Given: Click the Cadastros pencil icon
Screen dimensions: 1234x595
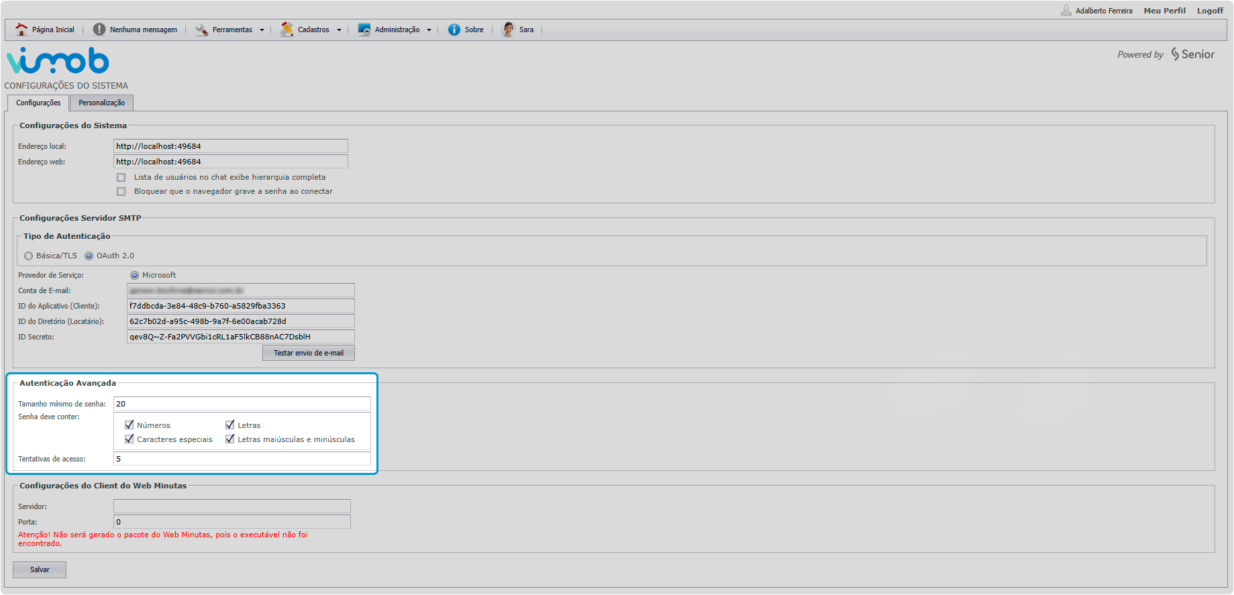Looking at the screenshot, I should [287, 30].
